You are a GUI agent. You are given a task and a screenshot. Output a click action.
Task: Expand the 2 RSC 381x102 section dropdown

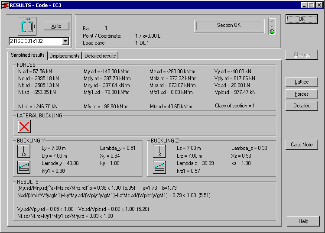[x=65, y=41]
